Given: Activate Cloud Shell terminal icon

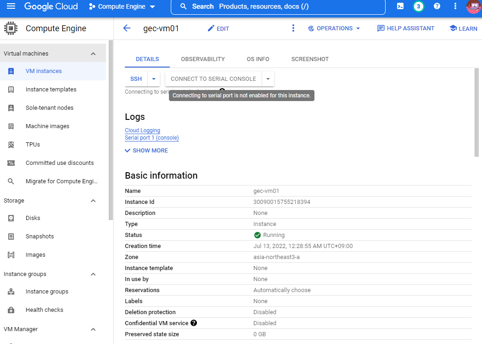Looking at the screenshot, I should pyautogui.click(x=400, y=6).
